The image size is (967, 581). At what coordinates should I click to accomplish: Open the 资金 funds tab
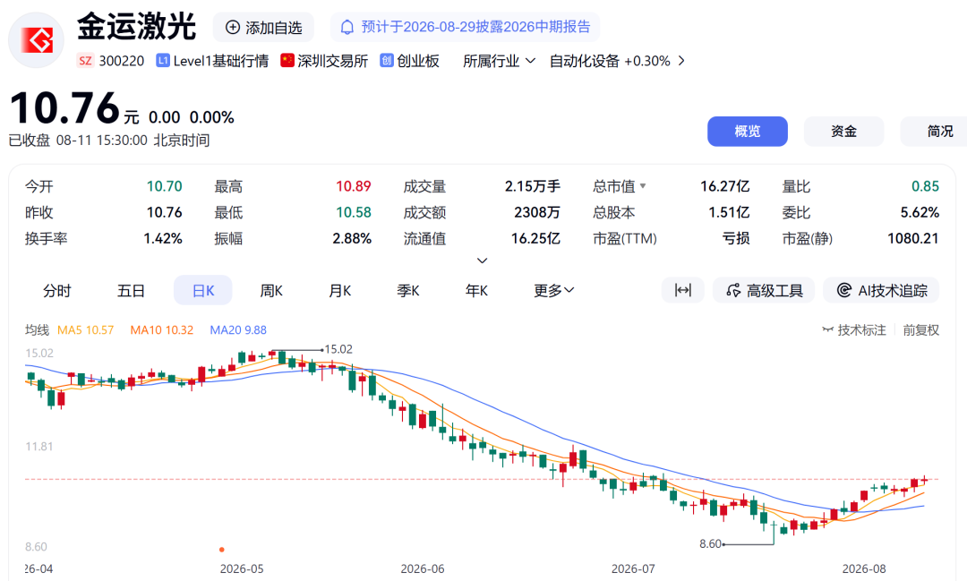point(843,132)
